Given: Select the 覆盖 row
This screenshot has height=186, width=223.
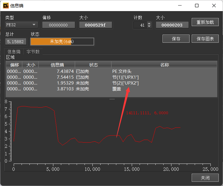Looking at the screenshot, I should 111,89.
